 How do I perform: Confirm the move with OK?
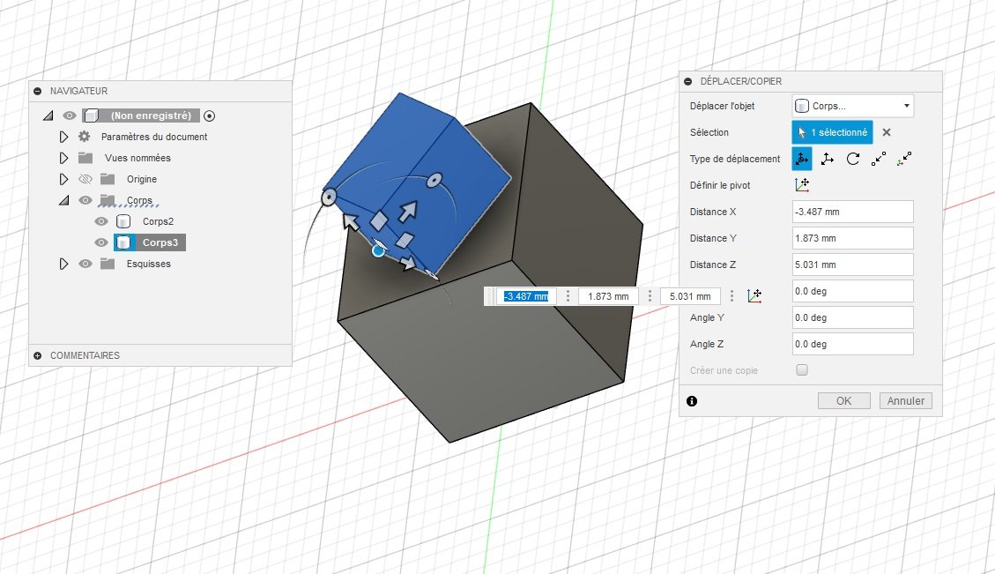843,400
